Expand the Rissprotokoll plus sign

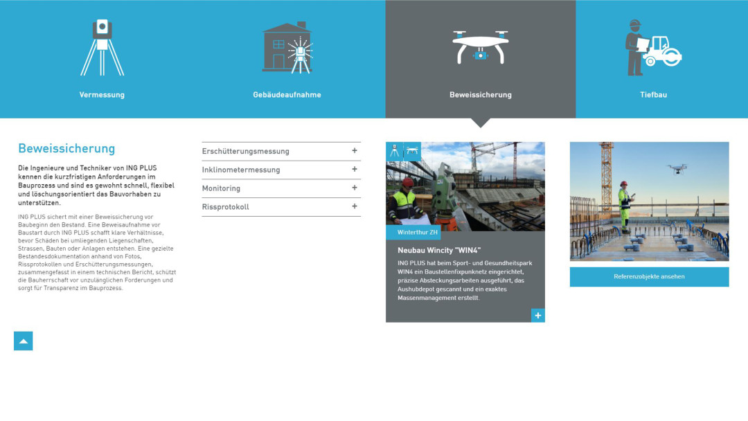click(x=354, y=206)
